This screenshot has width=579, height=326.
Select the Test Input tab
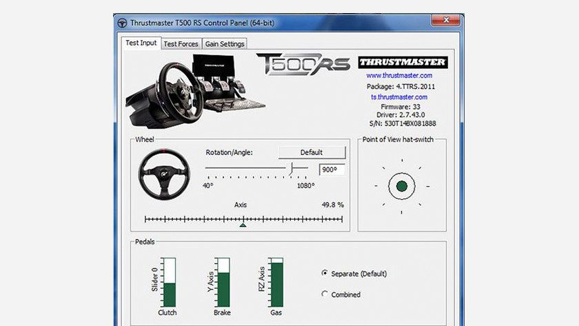(141, 43)
